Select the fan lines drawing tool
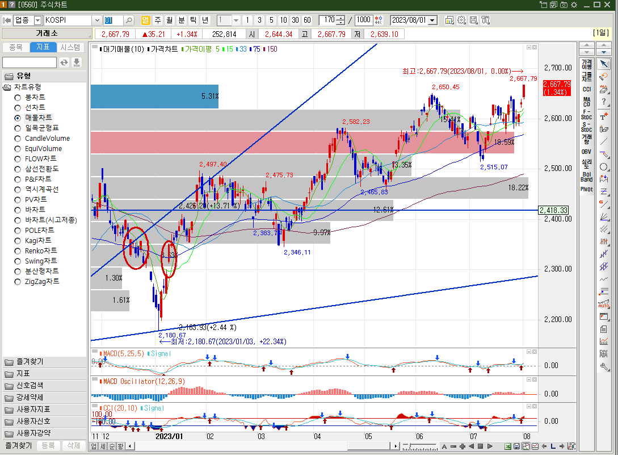The image size is (618, 455). point(603,216)
